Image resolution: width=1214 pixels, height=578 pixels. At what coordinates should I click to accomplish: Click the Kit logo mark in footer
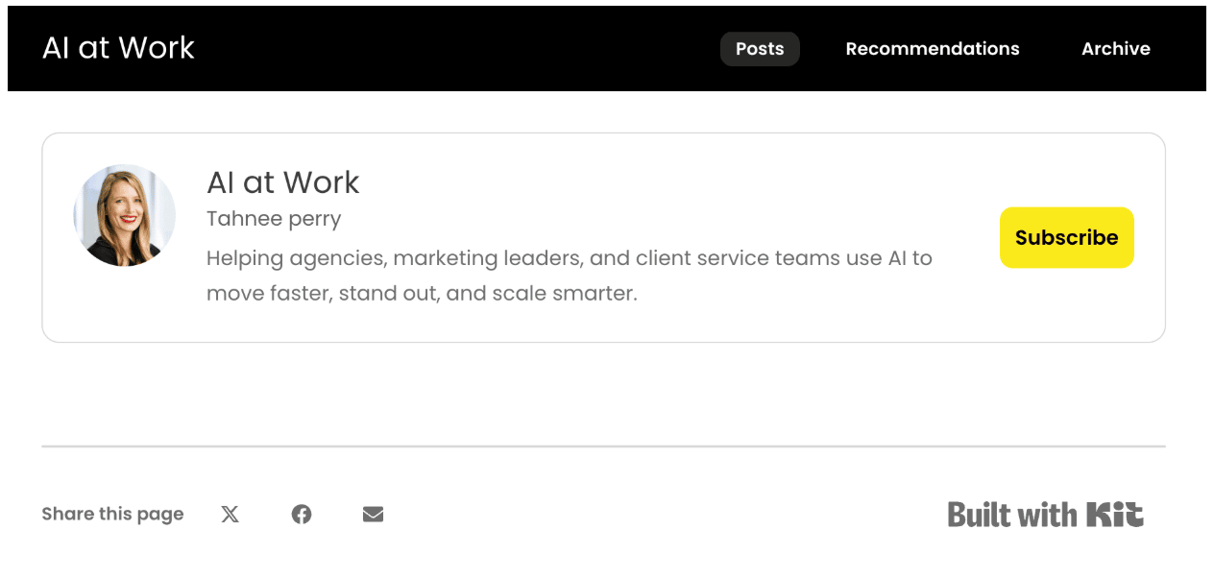click(1115, 515)
